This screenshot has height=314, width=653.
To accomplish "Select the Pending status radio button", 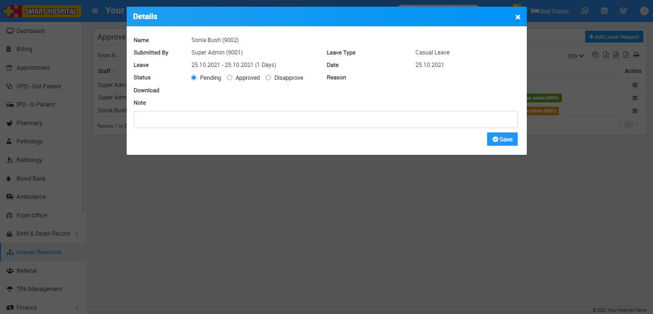I will click(x=194, y=78).
